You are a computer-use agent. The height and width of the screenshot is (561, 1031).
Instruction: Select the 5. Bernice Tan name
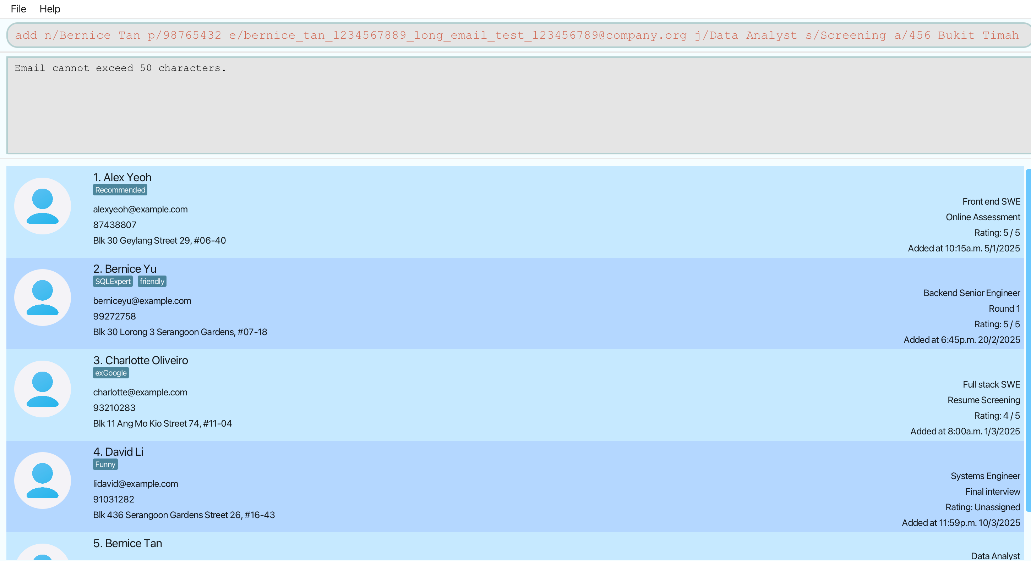128,544
